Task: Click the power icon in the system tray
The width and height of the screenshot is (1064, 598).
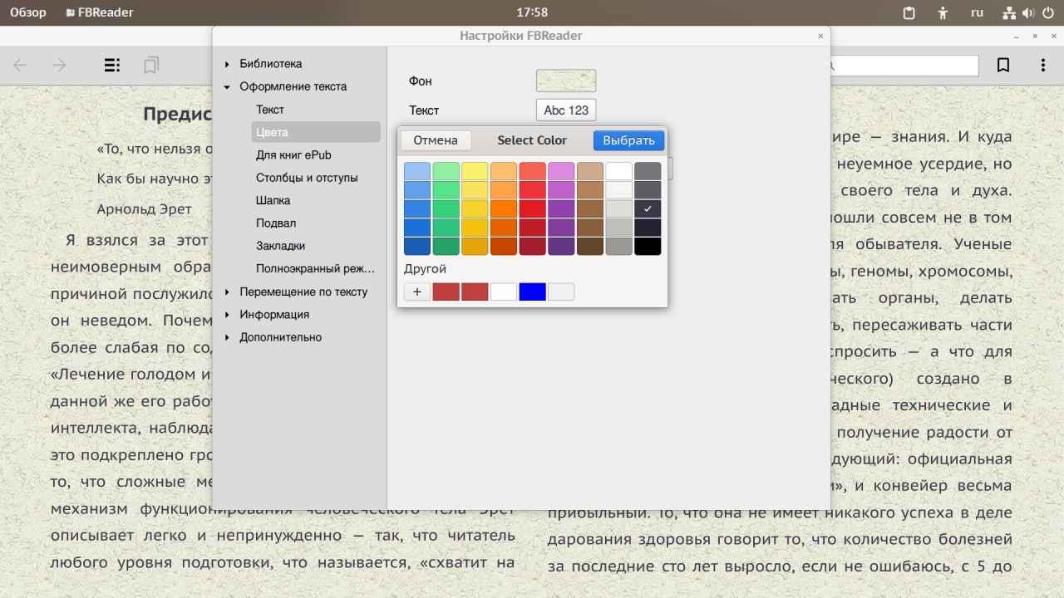Action: [1047, 12]
